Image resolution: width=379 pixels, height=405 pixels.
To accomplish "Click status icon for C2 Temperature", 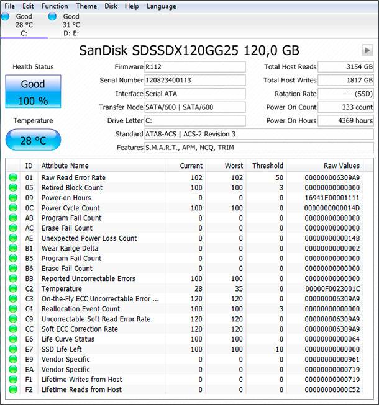I will click(x=12, y=288).
